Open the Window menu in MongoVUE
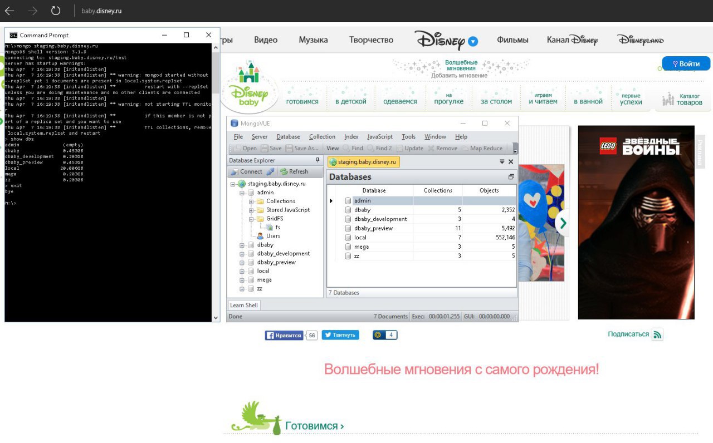Viewport: 713px width, 443px height. click(x=435, y=137)
